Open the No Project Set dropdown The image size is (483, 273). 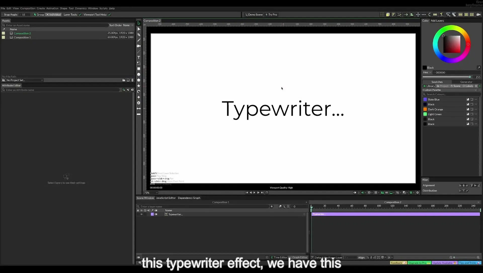click(24, 80)
